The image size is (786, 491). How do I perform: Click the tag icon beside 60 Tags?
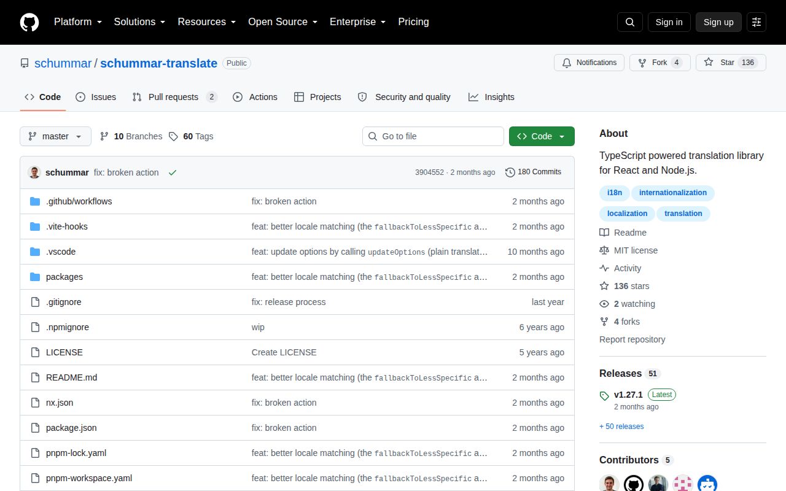coord(174,136)
